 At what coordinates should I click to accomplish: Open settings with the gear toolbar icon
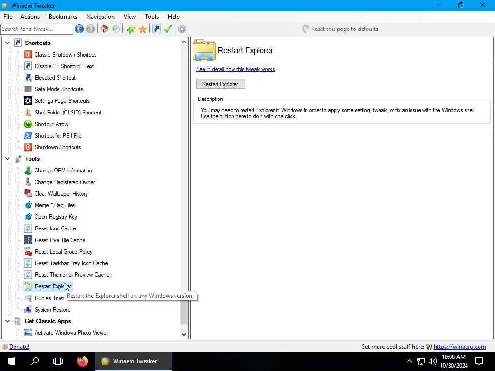[182, 29]
